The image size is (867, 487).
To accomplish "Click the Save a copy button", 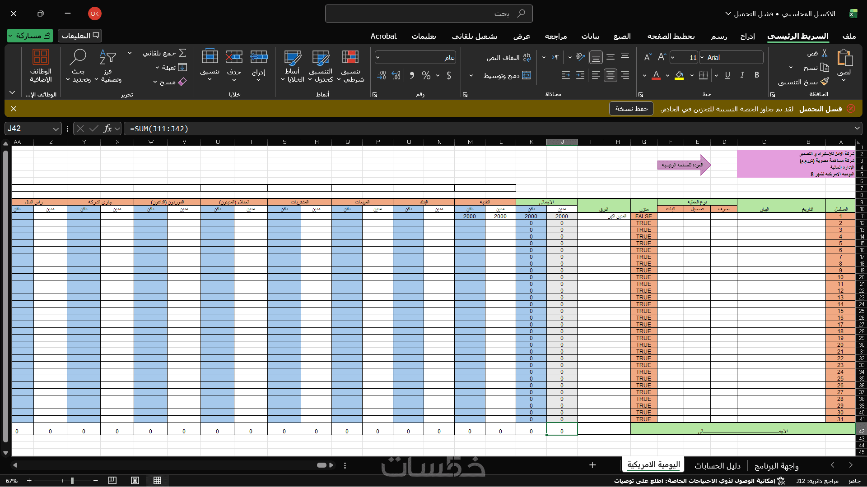I will tap(631, 109).
